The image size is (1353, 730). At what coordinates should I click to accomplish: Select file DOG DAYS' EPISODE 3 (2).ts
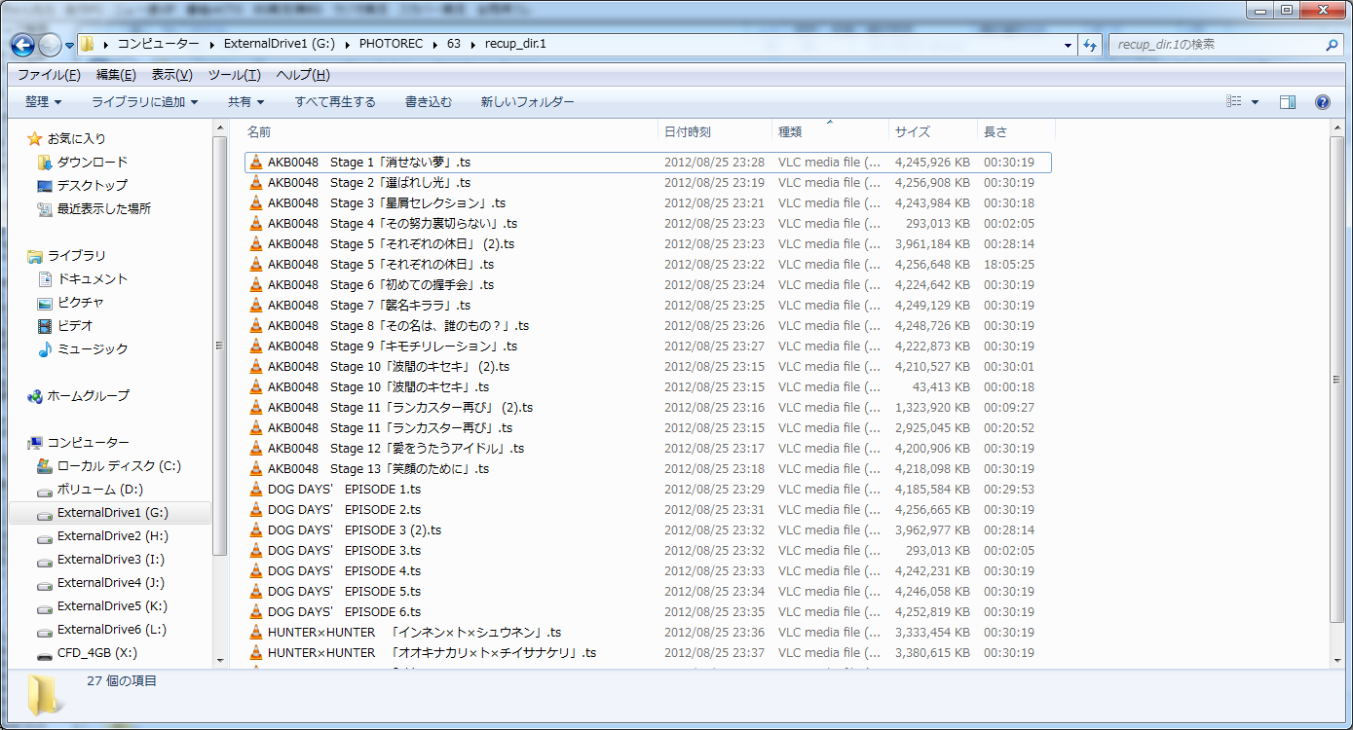(648, 530)
